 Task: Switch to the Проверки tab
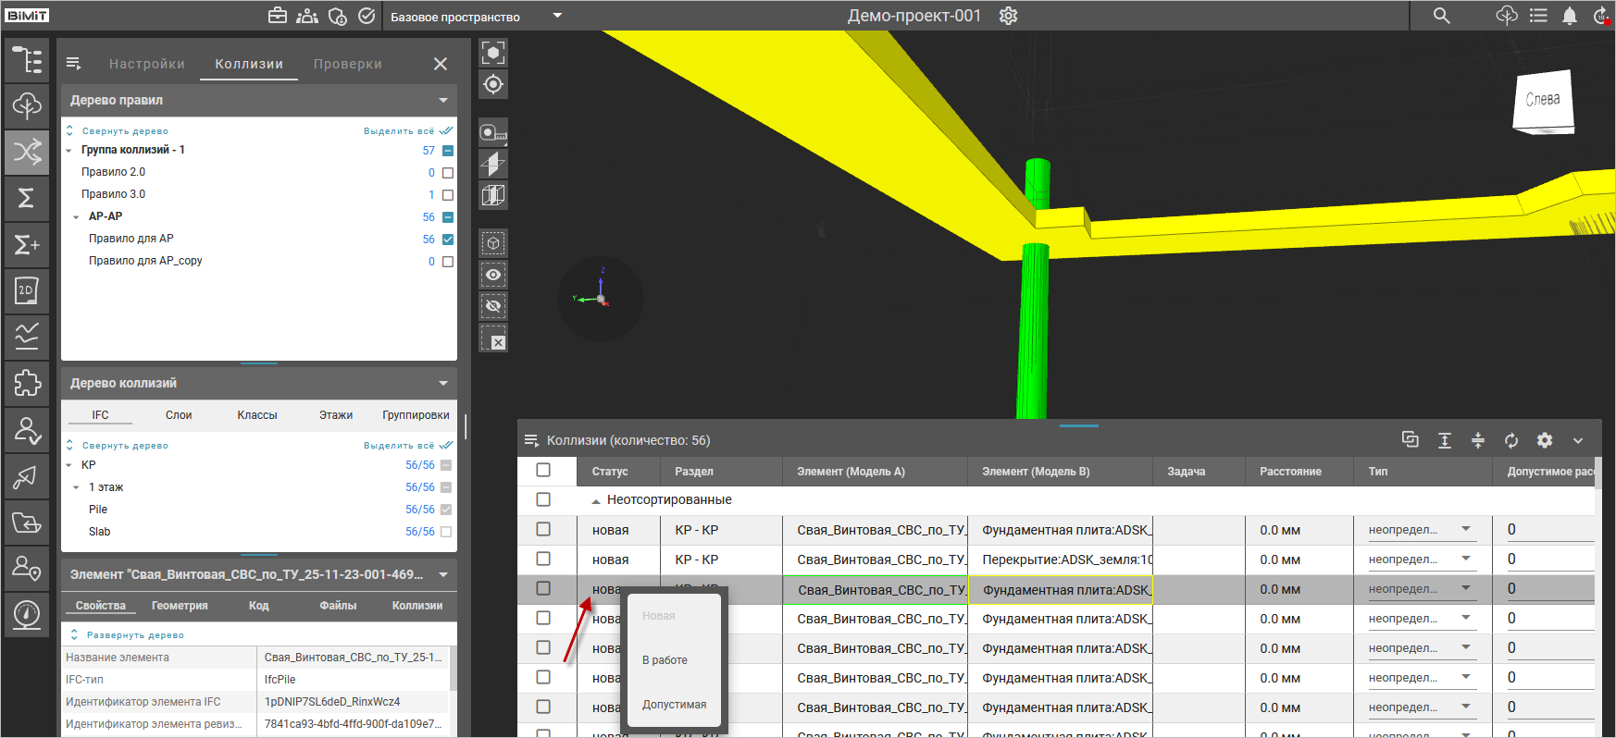pyautogui.click(x=347, y=64)
